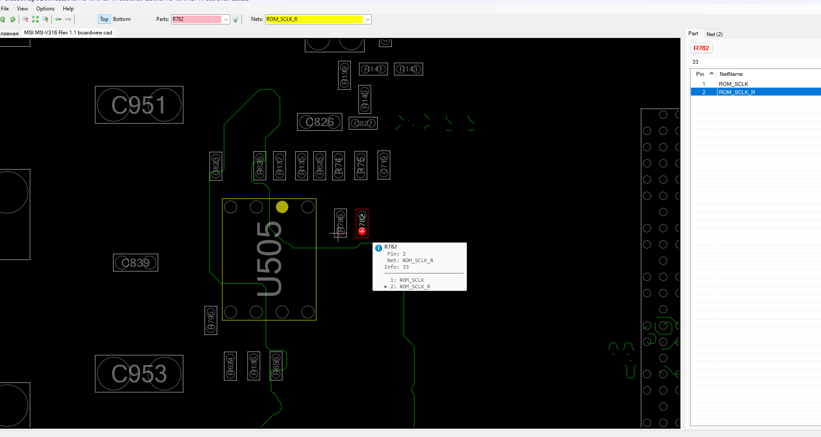Image resolution: width=821 pixels, height=437 pixels.
Task: Open the View menu
Action: [x=22, y=9]
